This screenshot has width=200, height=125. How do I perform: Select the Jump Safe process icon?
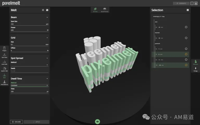pos(4,63)
